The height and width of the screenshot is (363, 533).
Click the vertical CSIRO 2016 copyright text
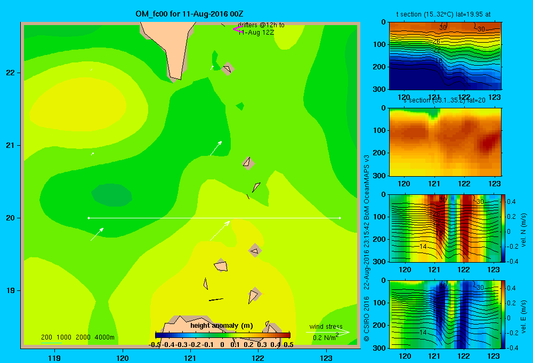367,319
